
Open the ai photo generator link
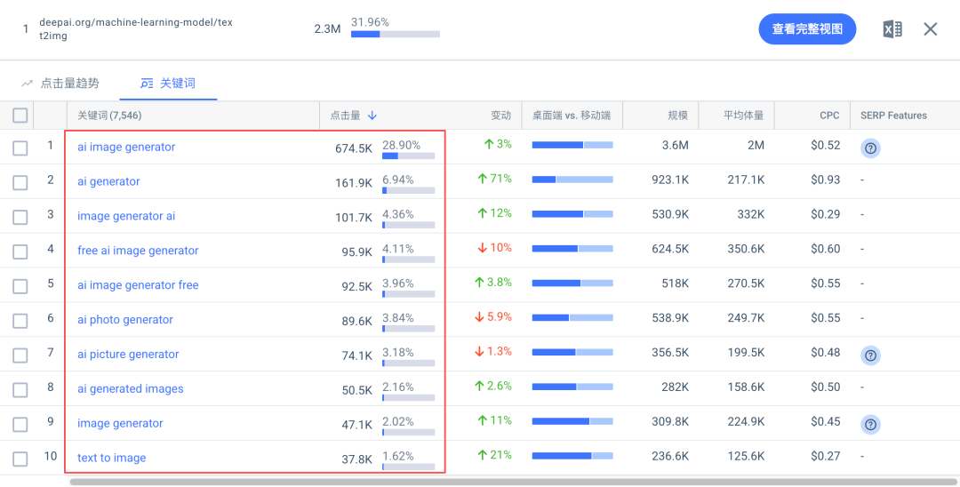tap(125, 319)
